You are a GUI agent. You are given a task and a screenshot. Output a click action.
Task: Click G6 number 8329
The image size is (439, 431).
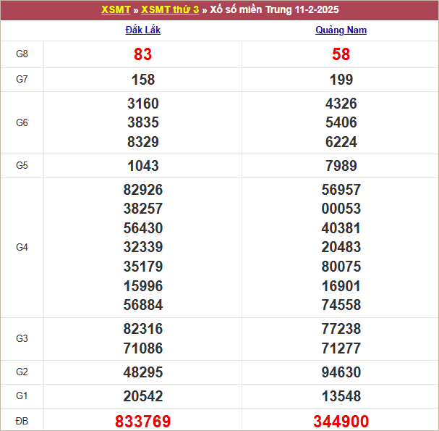click(143, 142)
